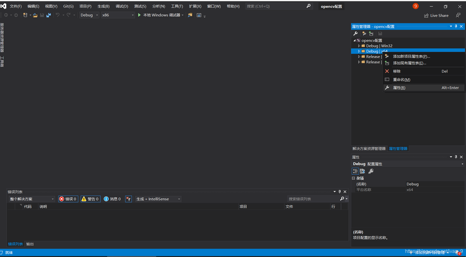Toggle the messages 0 filter button
The image size is (466, 257).
pyautogui.click(x=112, y=199)
